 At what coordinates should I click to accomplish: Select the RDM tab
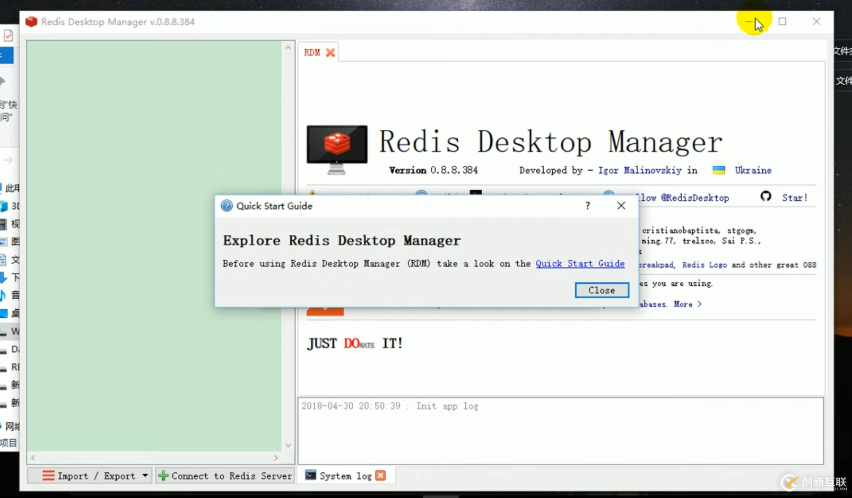312,53
